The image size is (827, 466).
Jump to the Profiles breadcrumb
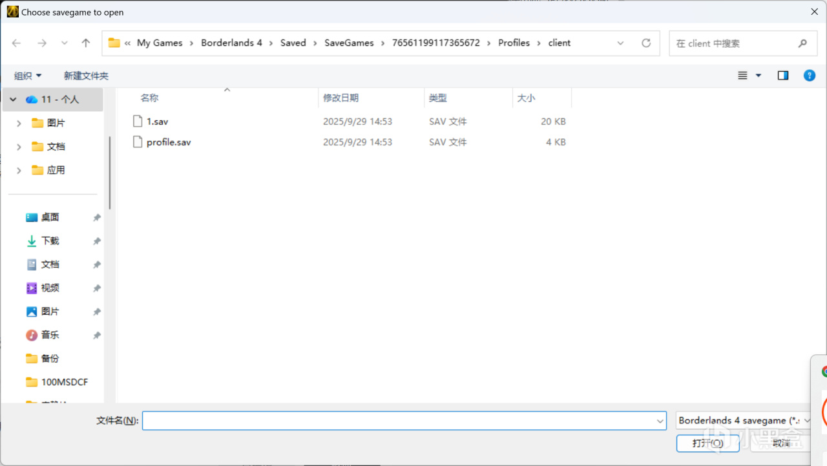pyautogui.click(x=514, y=43)
